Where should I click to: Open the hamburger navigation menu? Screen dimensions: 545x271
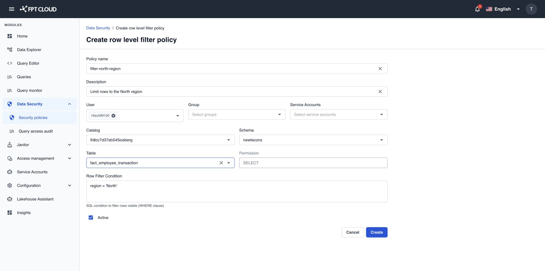[12, 9]
